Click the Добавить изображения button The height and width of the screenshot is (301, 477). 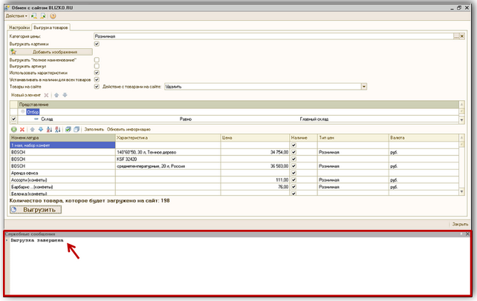point(51,52)
